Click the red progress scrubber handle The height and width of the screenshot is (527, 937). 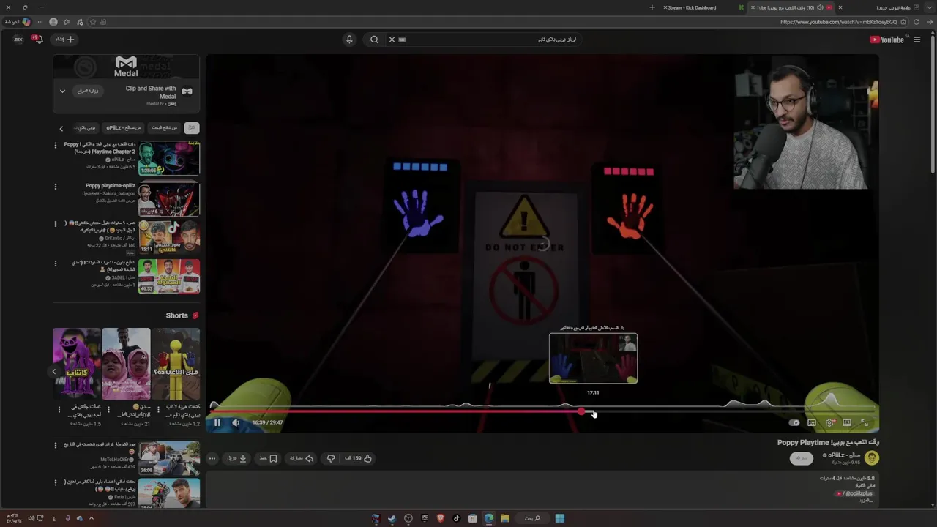point(581,411)
